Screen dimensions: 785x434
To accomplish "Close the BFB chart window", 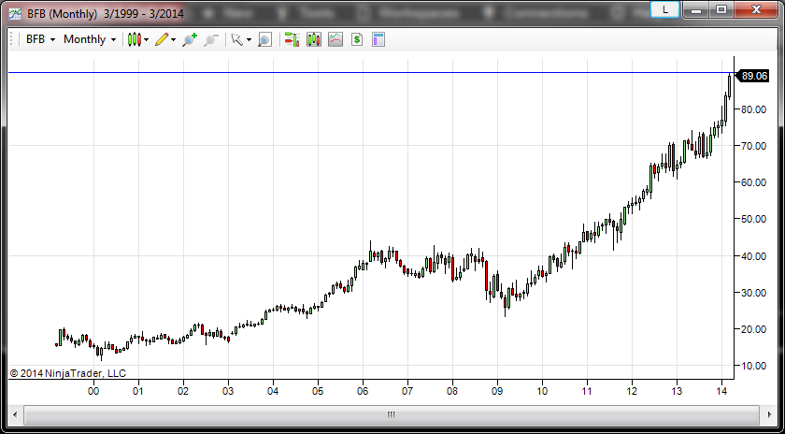I will click(x=756, y=9).
